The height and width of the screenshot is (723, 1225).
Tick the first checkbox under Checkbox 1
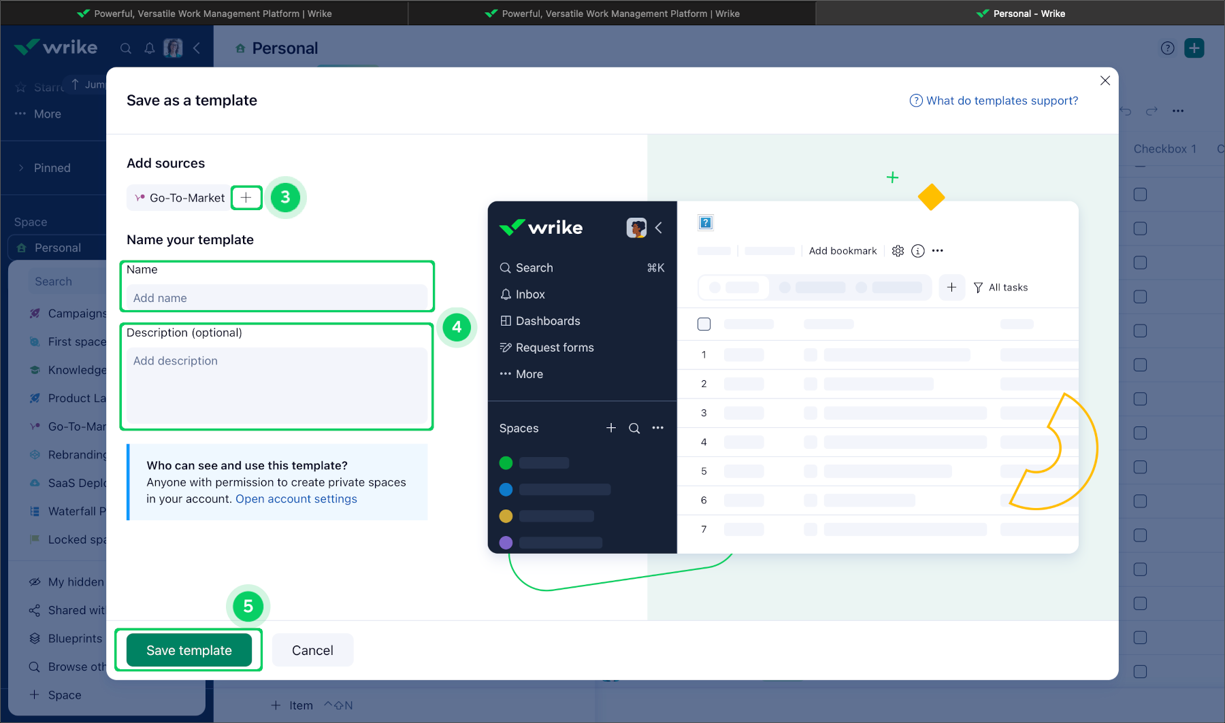click(x=1140, y=195)
